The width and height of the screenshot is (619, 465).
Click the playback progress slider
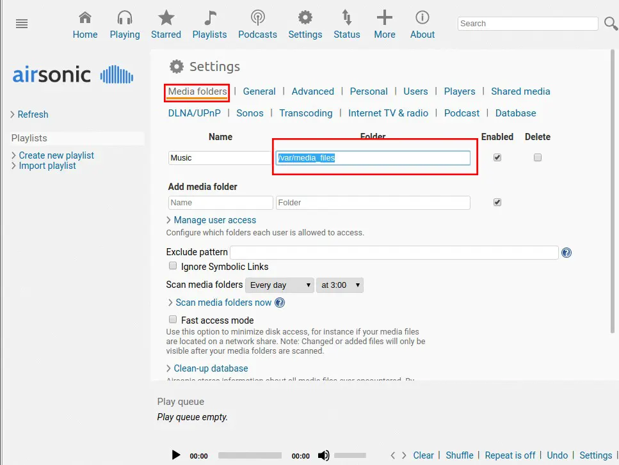tap(250, 455)
